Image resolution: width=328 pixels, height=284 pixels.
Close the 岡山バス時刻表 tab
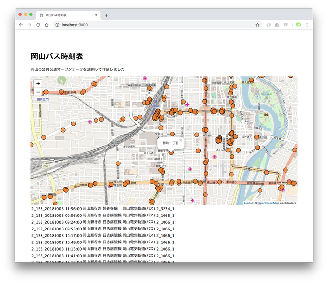coord(96,15)
